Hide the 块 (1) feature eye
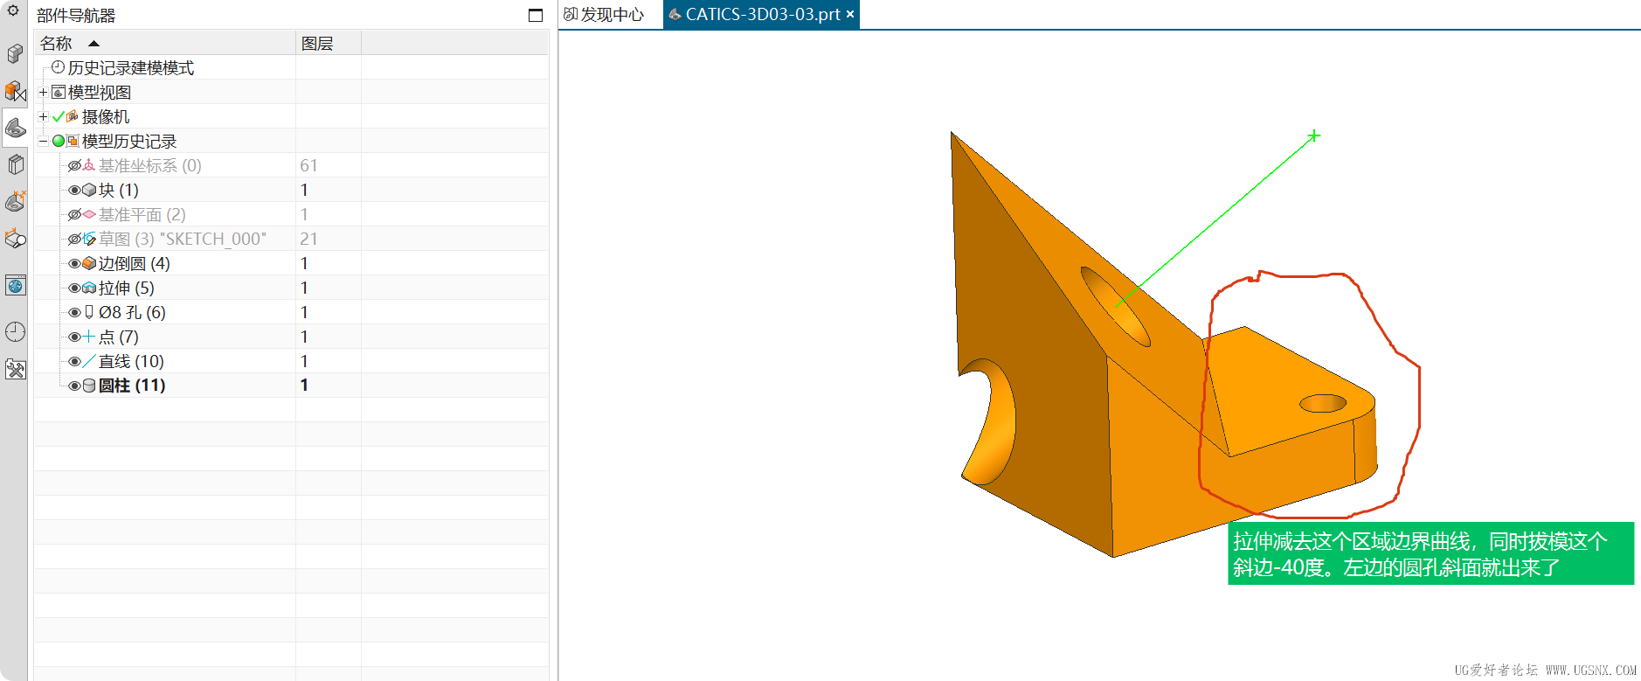 (x=74, y=190)
